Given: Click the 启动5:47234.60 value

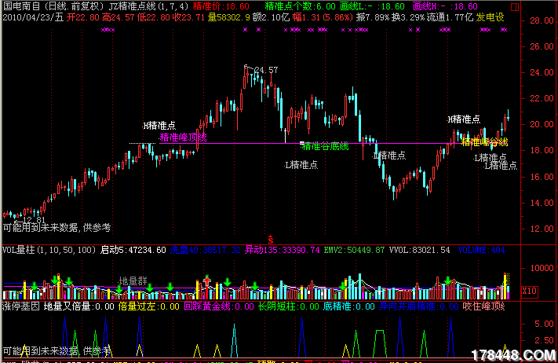Looking at the screenshot, I should coord(133,250).
